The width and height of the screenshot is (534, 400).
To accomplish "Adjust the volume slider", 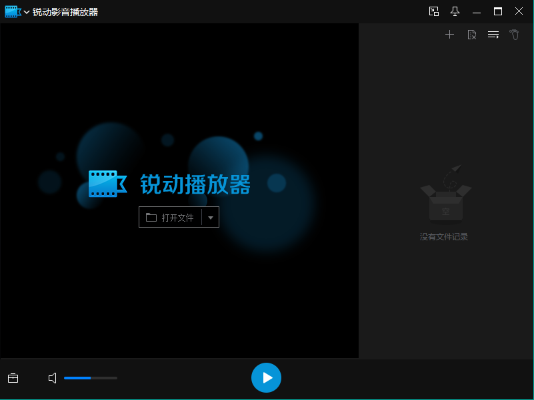I will click(x=90, y=378).
